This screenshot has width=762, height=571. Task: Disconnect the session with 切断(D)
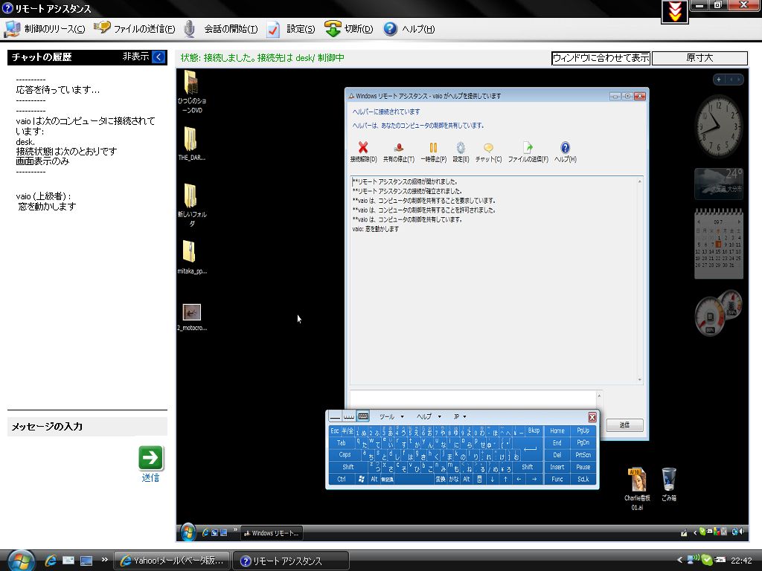coord(349,29)
